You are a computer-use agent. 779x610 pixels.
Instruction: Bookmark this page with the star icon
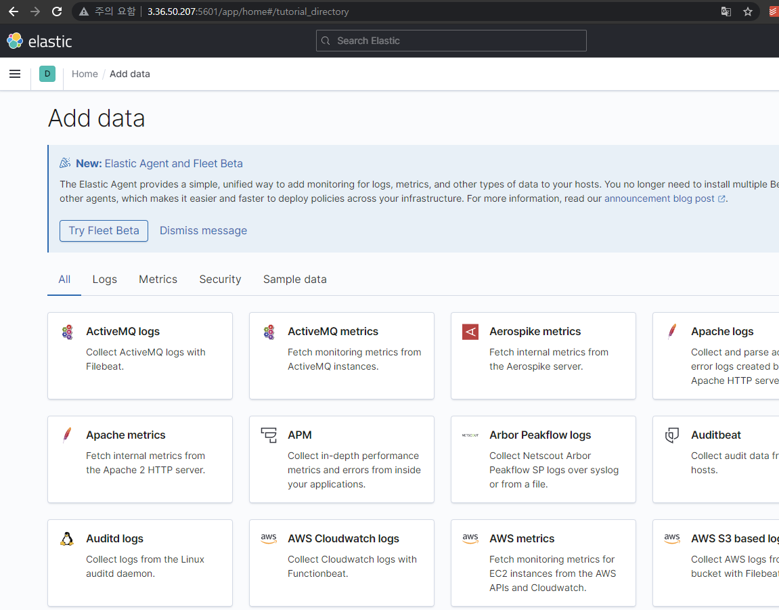(748, 12)
